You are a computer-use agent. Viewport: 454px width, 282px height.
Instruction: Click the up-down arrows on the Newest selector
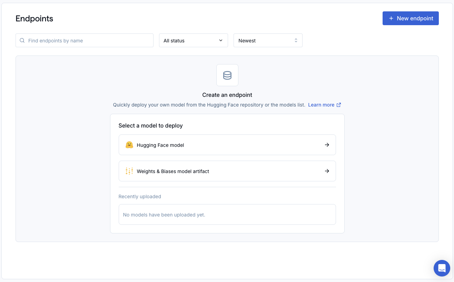point(296,40)
